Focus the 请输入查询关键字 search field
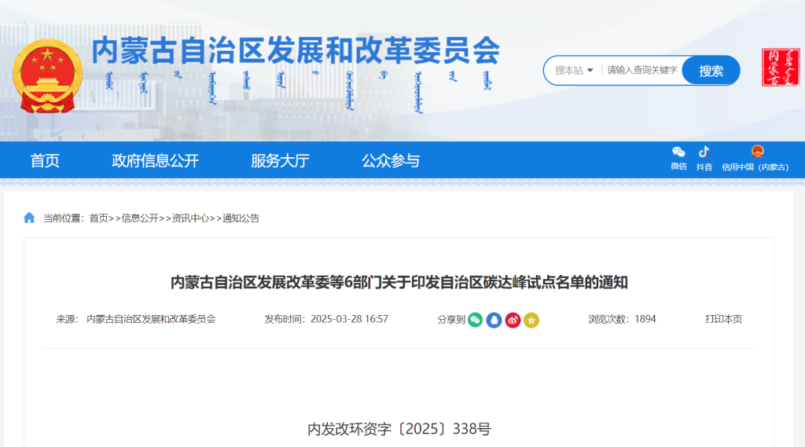Image resolution: width=805 pixels, height=447 pixels. point(641,70)
